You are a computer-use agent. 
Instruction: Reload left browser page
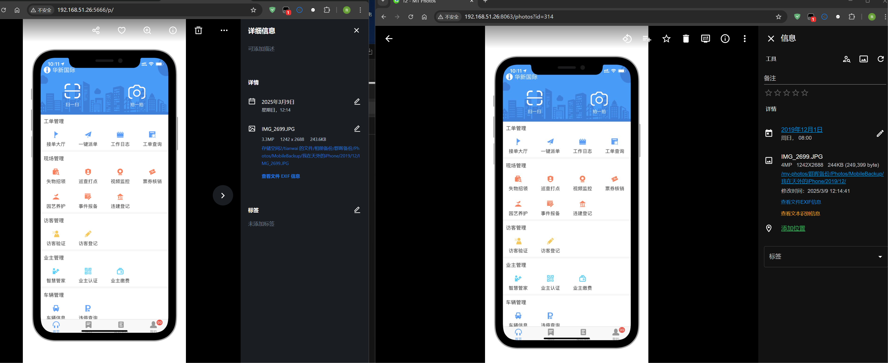coord(4,10)
